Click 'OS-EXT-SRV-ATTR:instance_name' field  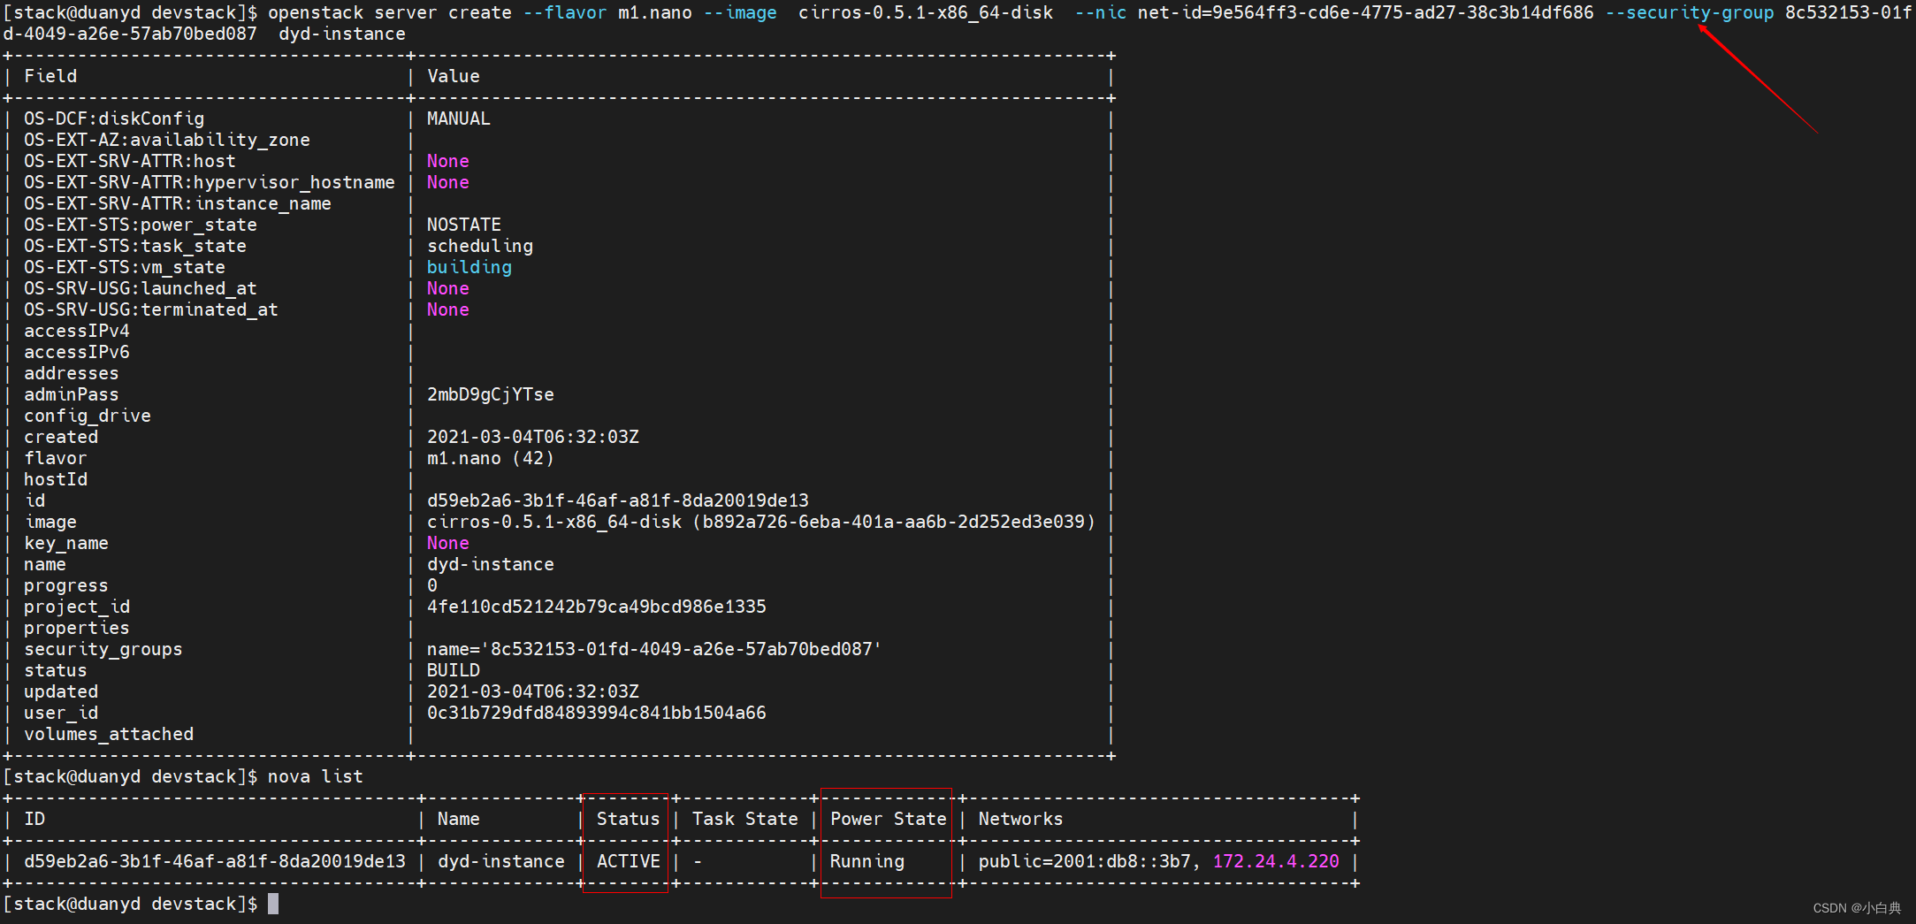point(178,203)
